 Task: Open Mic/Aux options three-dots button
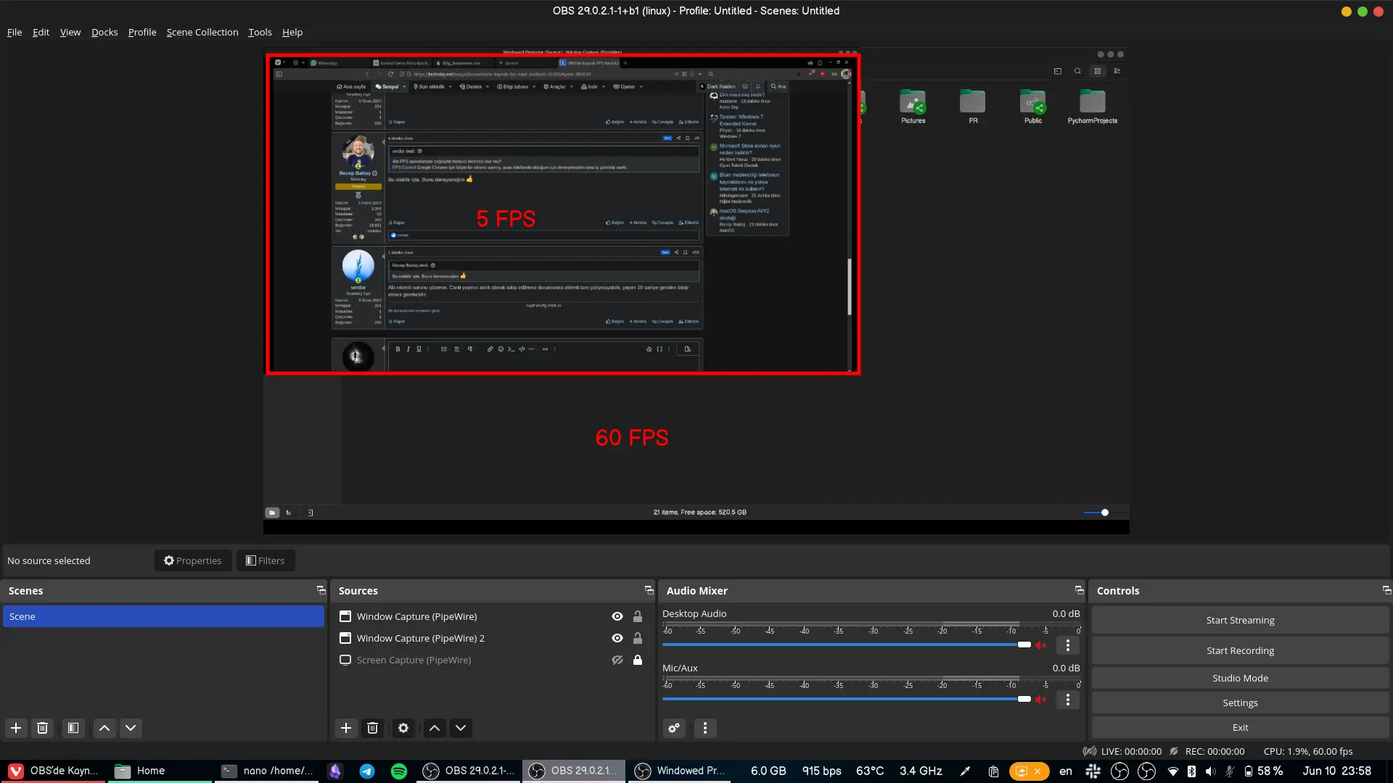[1068, 699]
